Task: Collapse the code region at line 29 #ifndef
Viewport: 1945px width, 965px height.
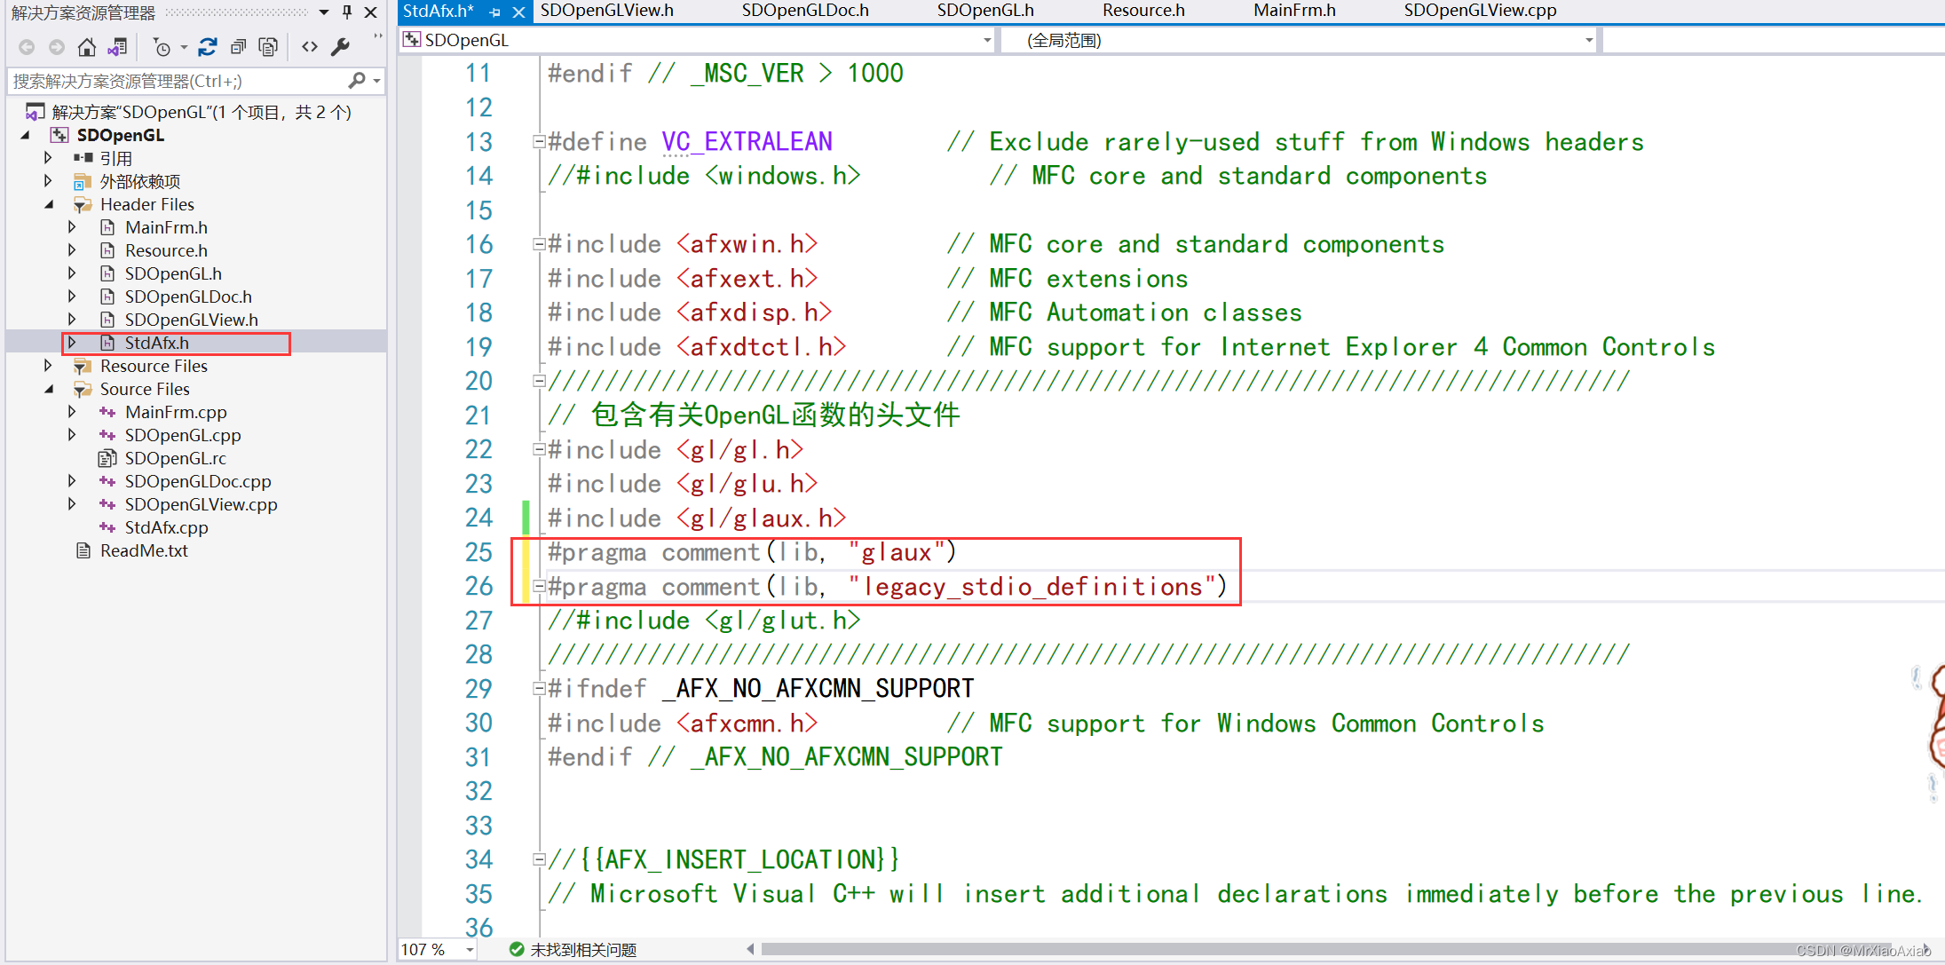Action: pyautogui.click(x=538, y=688)
